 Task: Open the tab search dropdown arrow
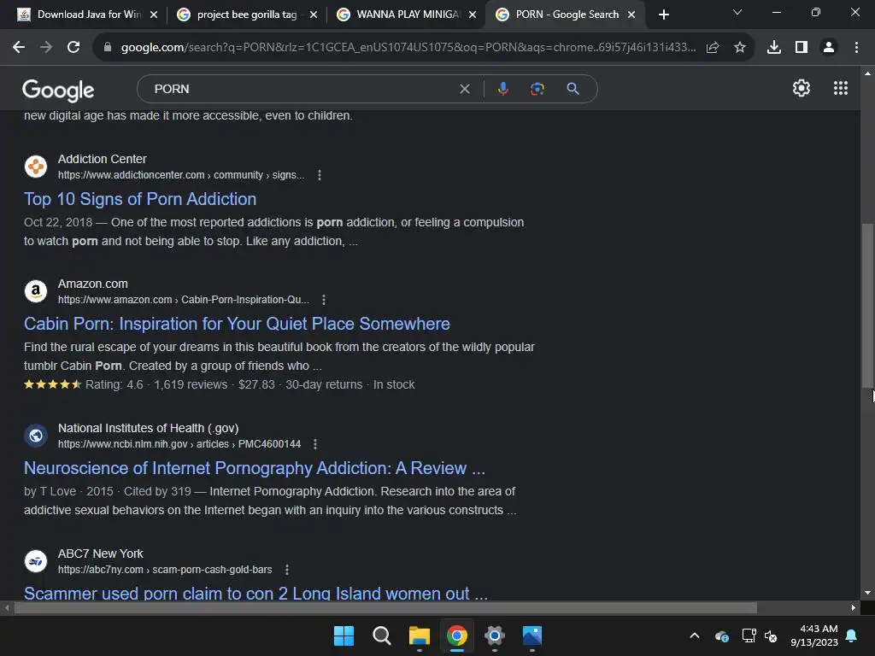[737, 13]
